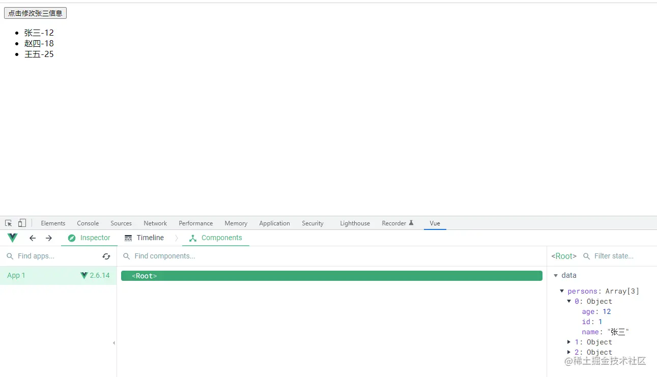Screen dimensions: 657x377
Task: Collapse the data section
Action: (x=556, y=275)
